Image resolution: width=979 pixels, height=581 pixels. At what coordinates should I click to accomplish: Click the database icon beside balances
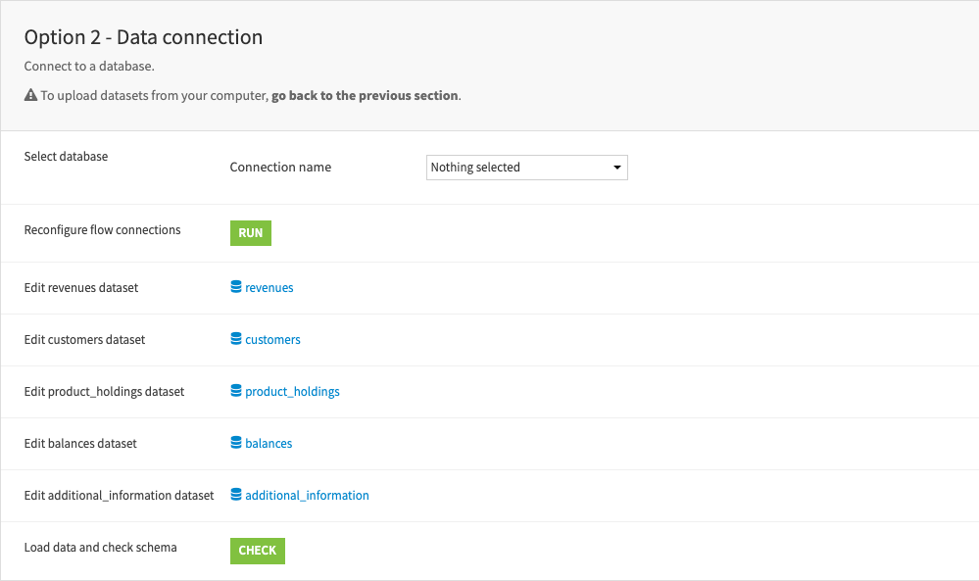pos(234,443)
